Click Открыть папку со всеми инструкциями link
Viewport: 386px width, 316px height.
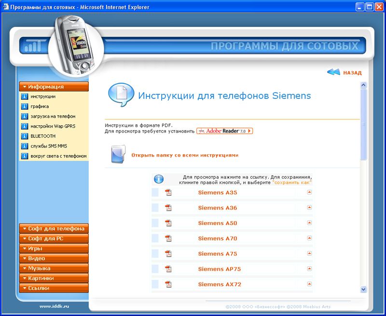[x=185, y=156]
